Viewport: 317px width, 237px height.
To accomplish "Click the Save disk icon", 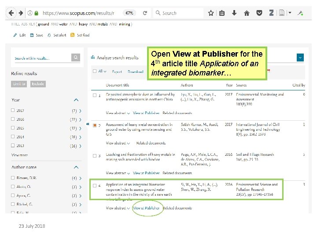I will [x=32, y=35].
